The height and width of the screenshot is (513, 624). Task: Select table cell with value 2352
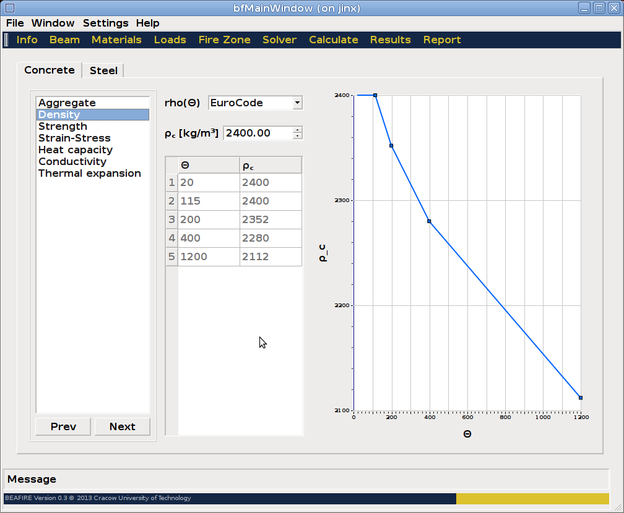[x=271, y=219]
